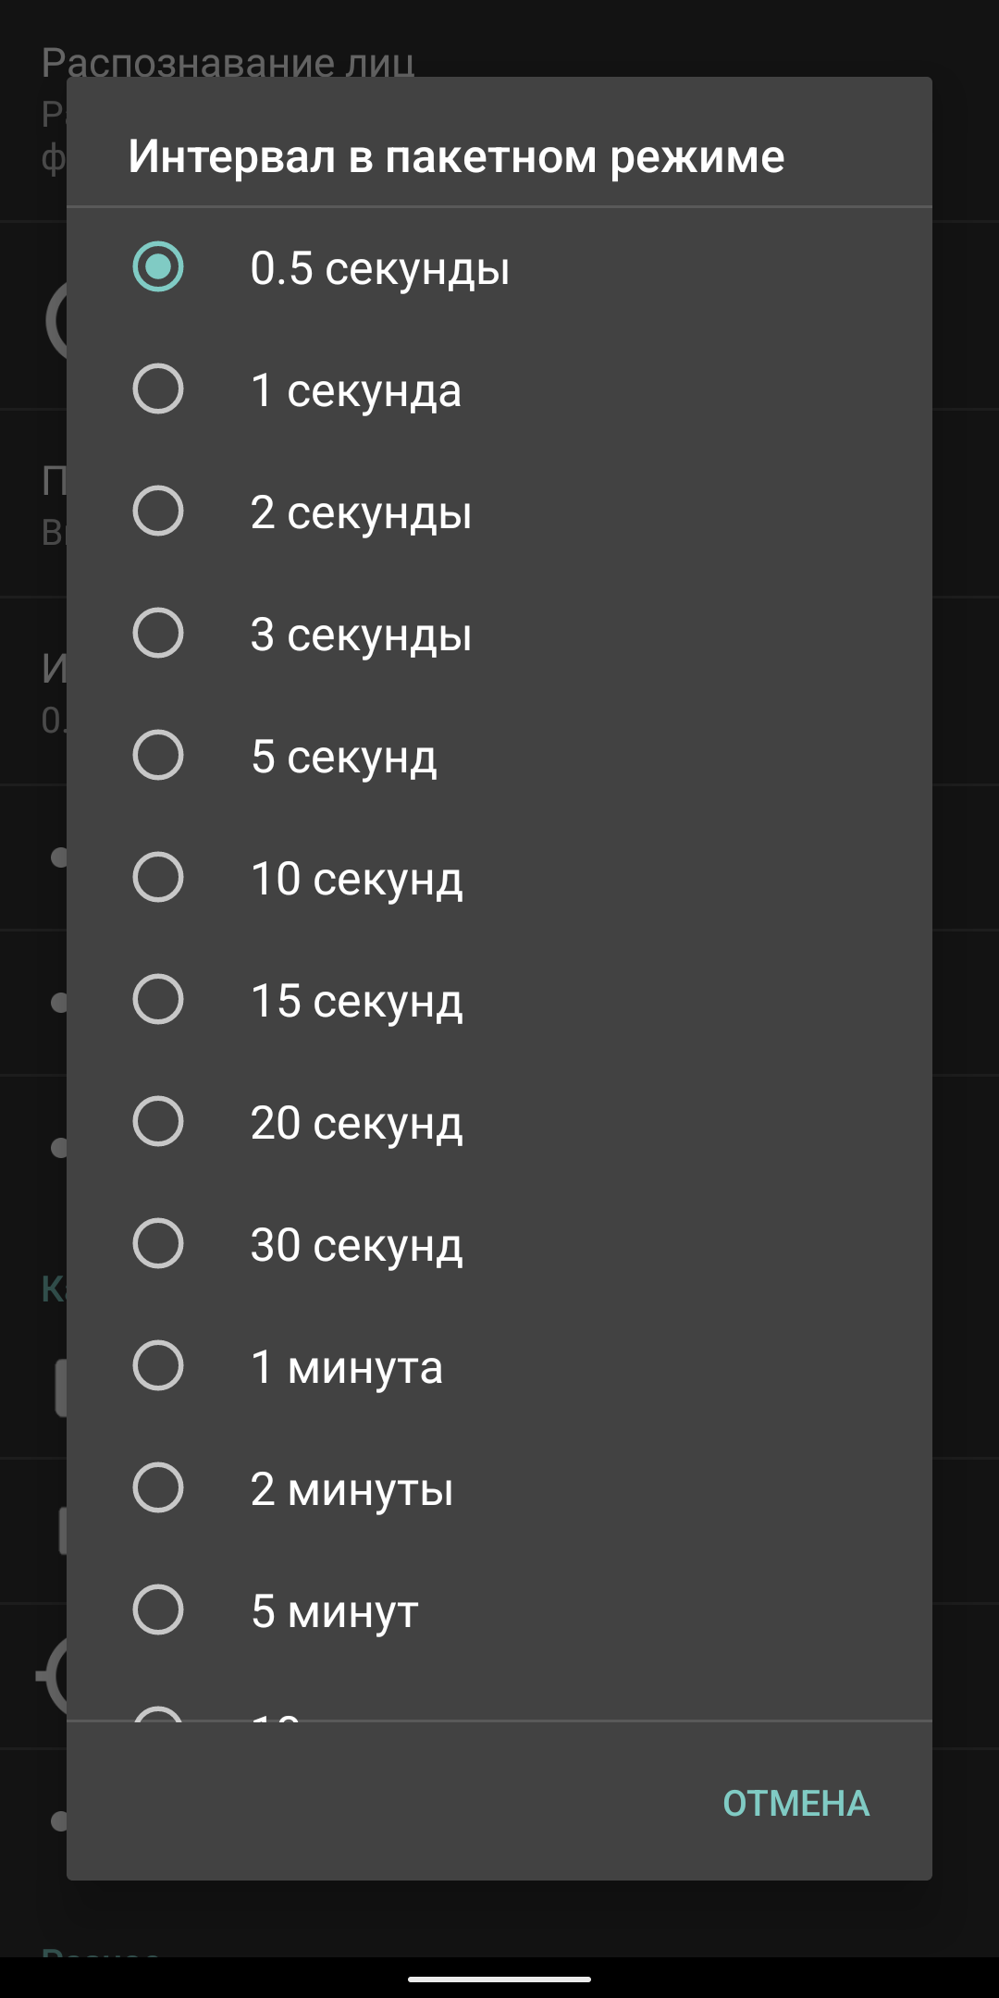Image resolution: width=999 pixels, height=1998 pixels.
Task: Tap the dialog title Интервал в пакетном режиме
Action: (456, 156)
